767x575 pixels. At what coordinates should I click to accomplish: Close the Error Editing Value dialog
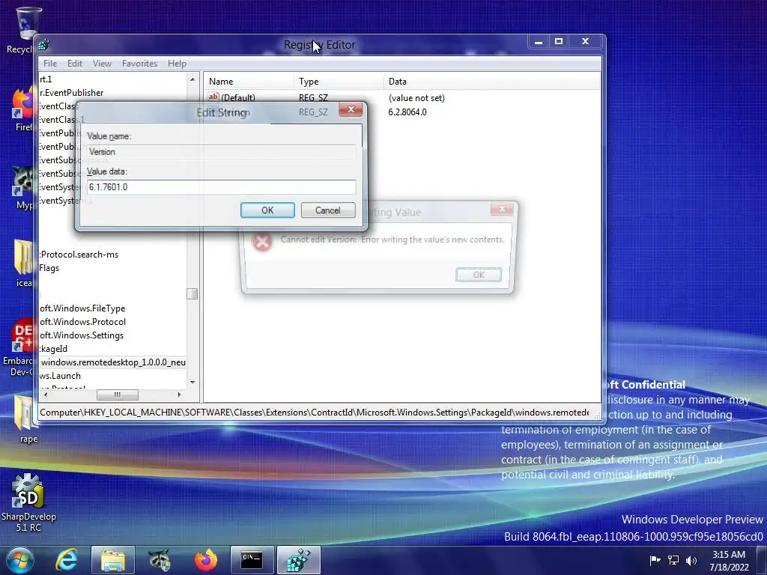click(502, 210)
